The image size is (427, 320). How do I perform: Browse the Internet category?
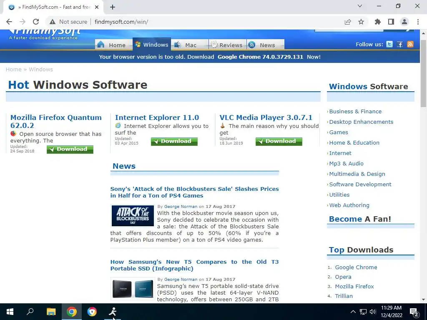[340, 153]
